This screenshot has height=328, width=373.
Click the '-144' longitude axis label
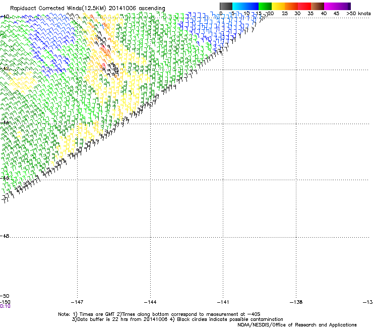pos(150,302)
